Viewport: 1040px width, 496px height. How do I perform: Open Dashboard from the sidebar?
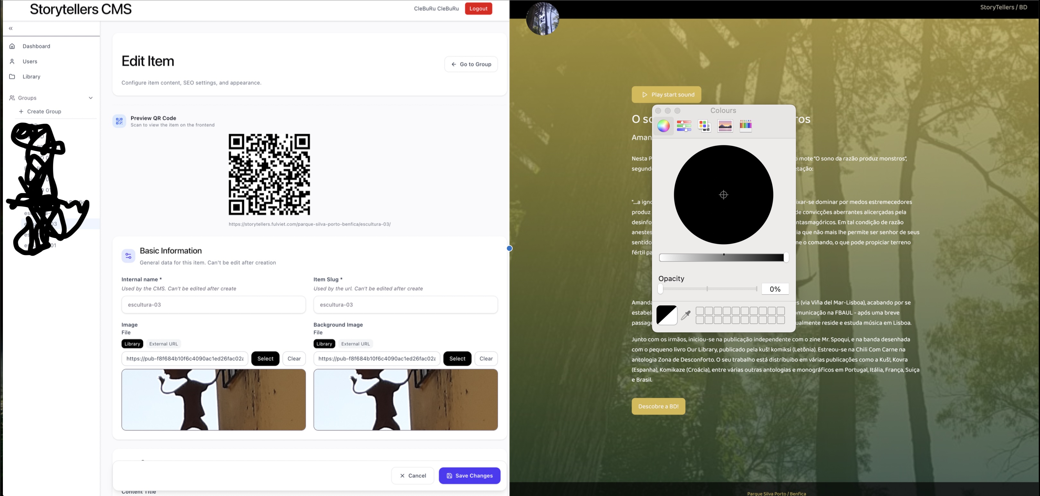(36, 47)
